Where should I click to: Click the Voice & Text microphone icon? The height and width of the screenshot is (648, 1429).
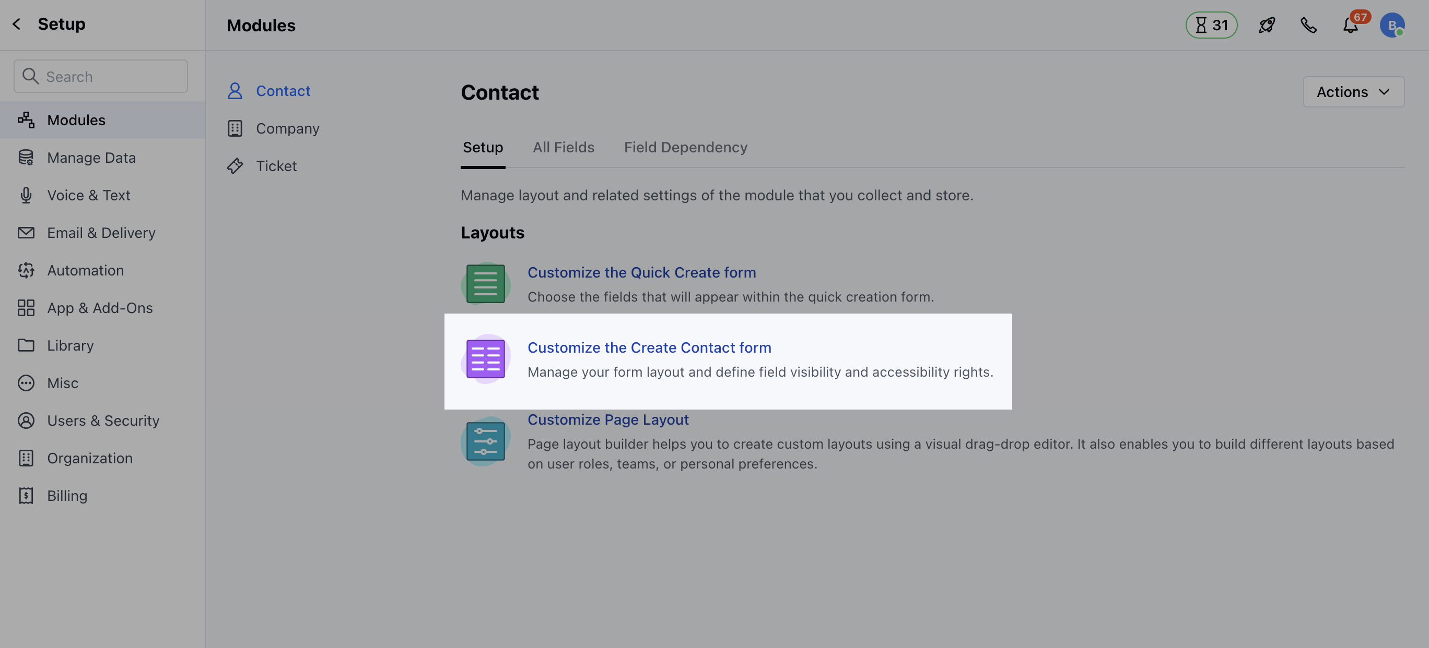coord(26,195)
